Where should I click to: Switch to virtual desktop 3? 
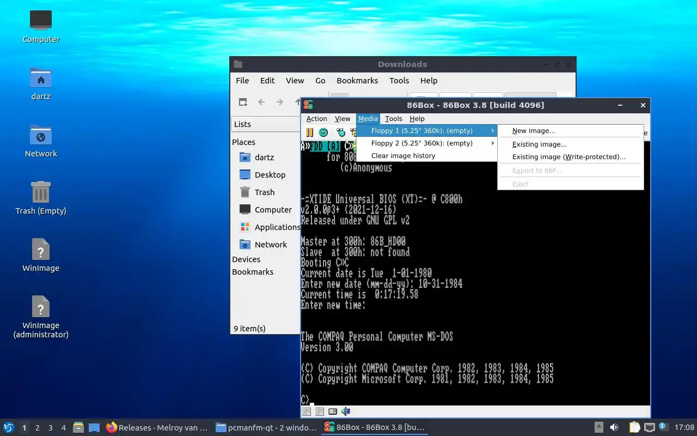(x=50, y=428)
